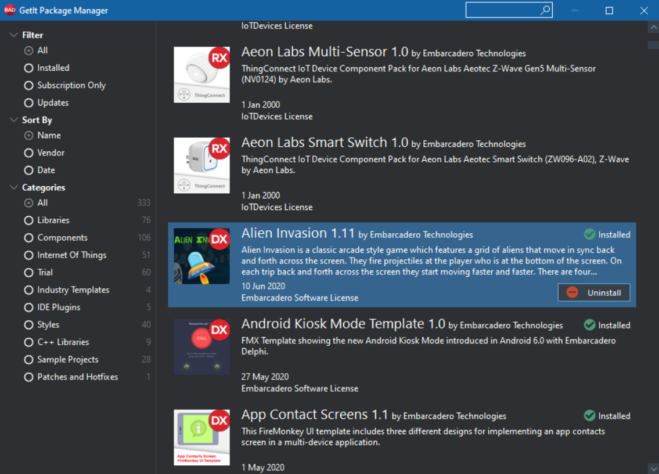Select Subscription Only filter option
The image size is (659, 474).
pyautogui.click(x=28, y=86)
